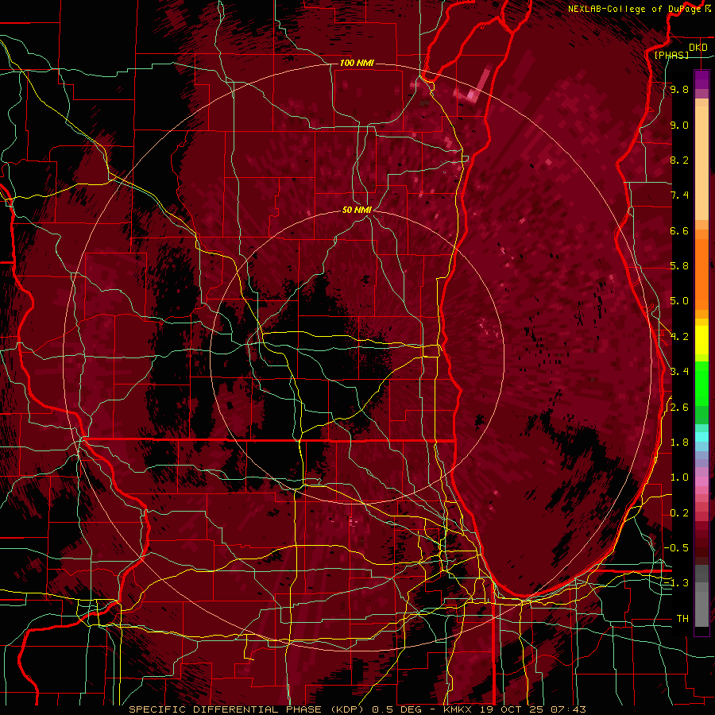Click the DKD product code label
The width and height of the screenshot is (715, 715).
(x=698, y=48)
